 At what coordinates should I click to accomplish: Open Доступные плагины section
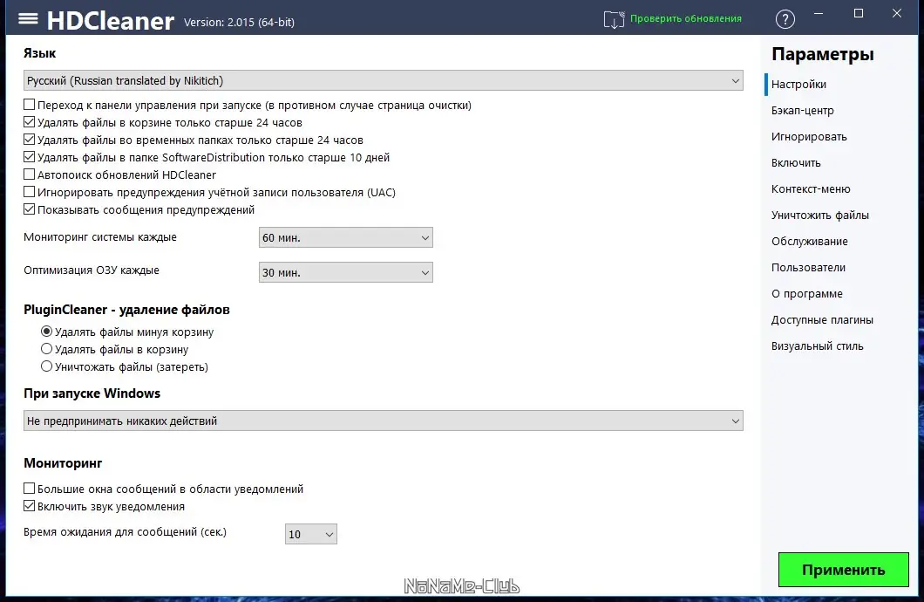[823, 319]
